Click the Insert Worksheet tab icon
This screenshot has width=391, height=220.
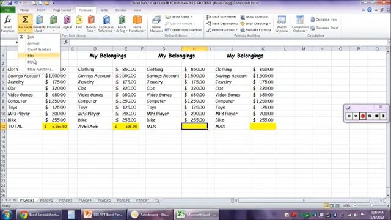click(157, 200)
